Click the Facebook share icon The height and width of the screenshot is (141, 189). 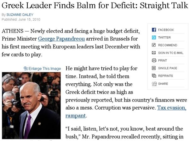(154, 30)
